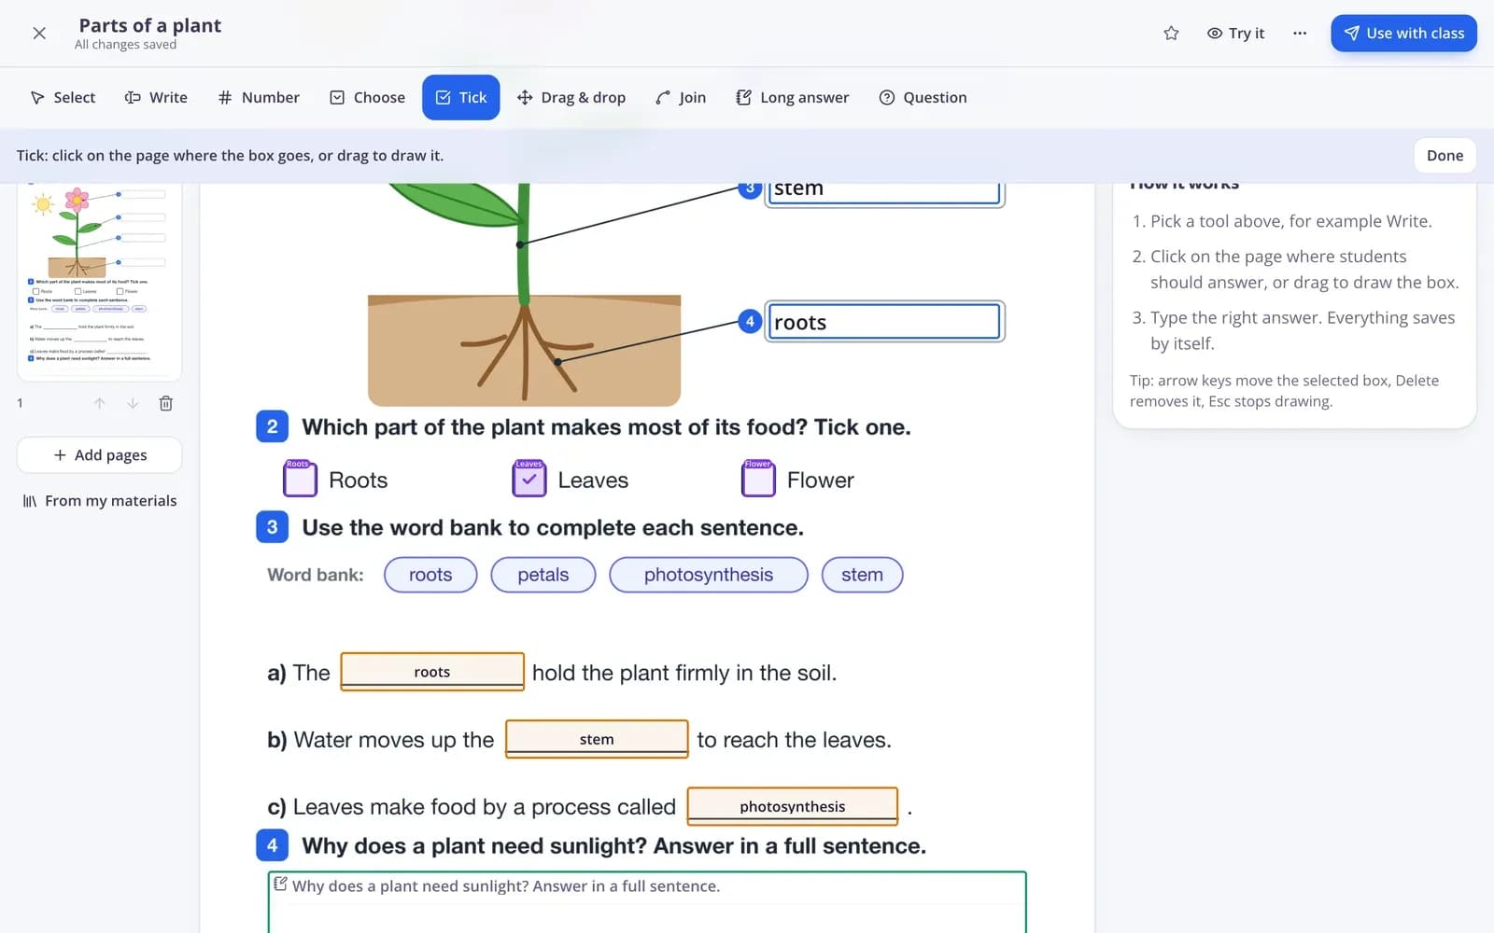The image size is (1494, 933).
Task: Choose the Select tool
Action: pyautogui.click(x=63, y=98)
